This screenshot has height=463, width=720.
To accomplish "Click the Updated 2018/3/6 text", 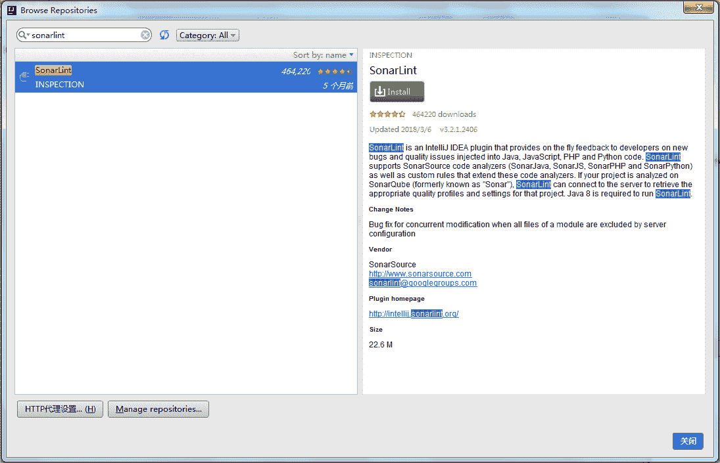I will [x=400, y=129].
